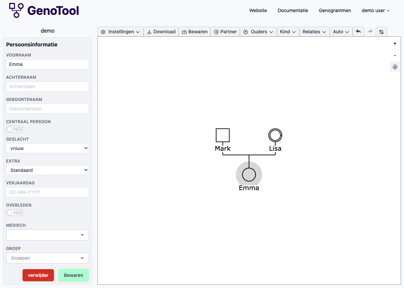Viewport: 404px width, 288px height.
Task: Open the Relaties menu
Action: tap(314, 32)
